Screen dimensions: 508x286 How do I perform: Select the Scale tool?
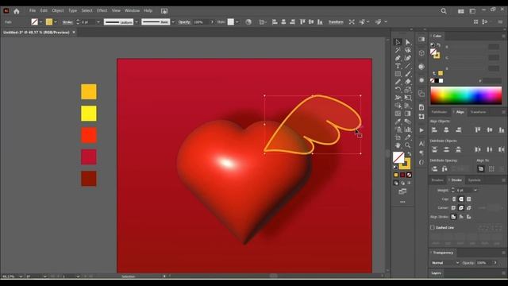408,90
